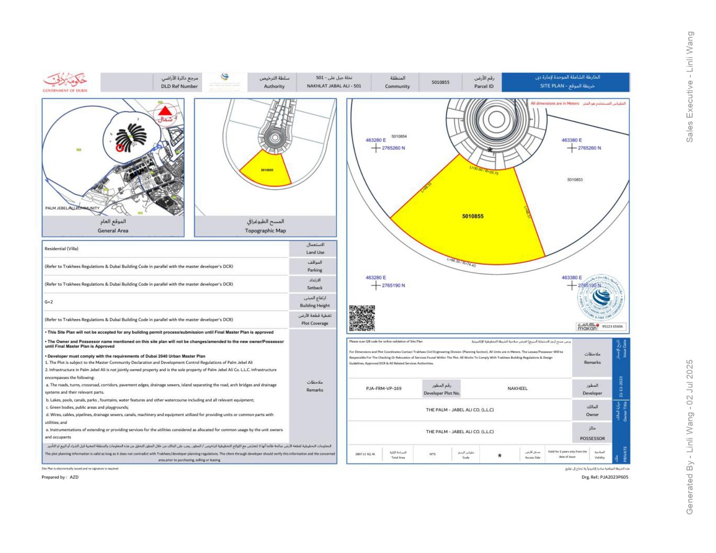Select 'Prepared by : AZD' text
The width and height of the screenshot is (716, 553).
[x=60, y=478]
